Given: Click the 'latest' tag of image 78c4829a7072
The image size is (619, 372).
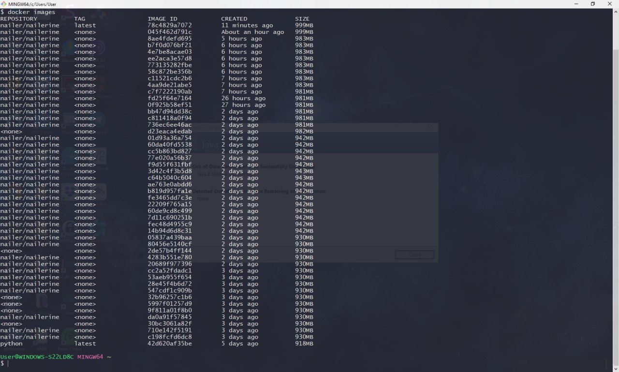Looking at the screenshot, I should (x=85, y=25).
